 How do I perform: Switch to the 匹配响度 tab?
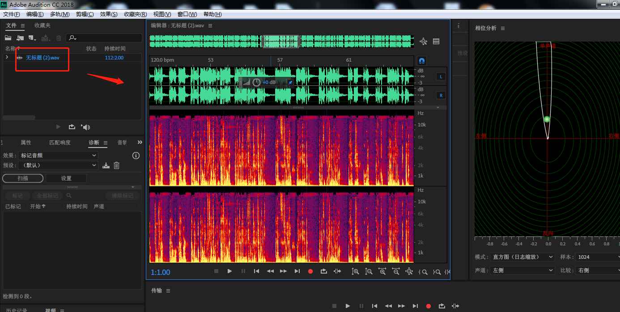click(x=60, y=143)
